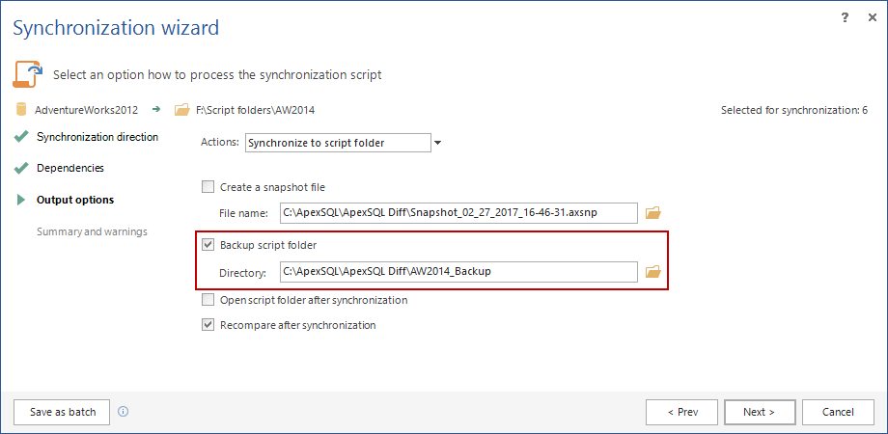
Task: Expand the Actions dropdown arrow
Action: tap(437, 143)
